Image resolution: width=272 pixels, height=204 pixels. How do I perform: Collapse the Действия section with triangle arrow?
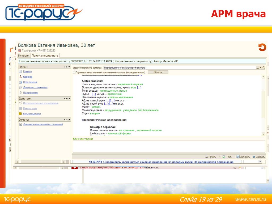[x=69, y=99]
